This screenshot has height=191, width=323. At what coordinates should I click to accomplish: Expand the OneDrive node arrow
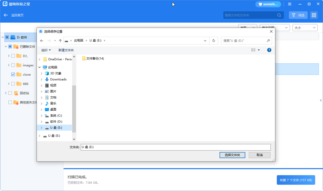pyautogui.click(x=40, y=59)
